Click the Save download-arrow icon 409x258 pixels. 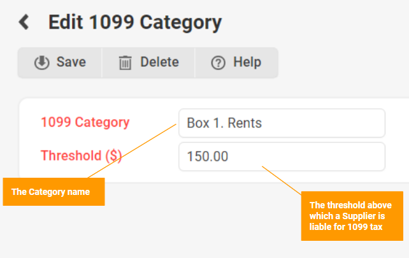pyautogui.click(x=42, y=62)
